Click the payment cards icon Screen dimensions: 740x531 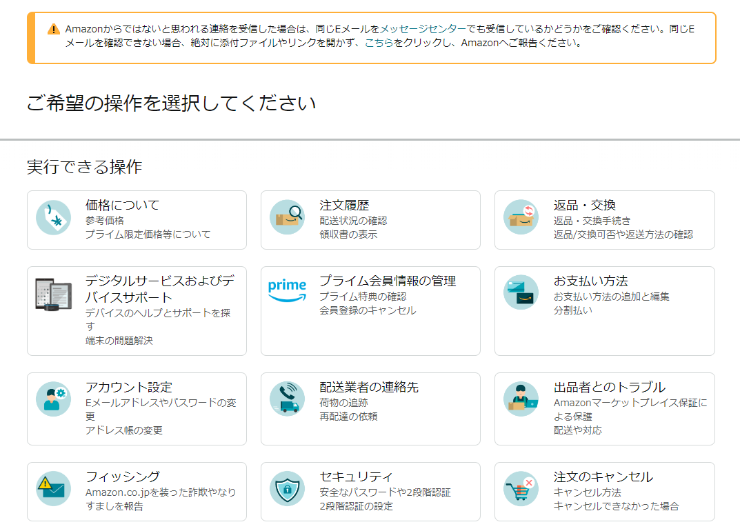(x=521, y=292)
